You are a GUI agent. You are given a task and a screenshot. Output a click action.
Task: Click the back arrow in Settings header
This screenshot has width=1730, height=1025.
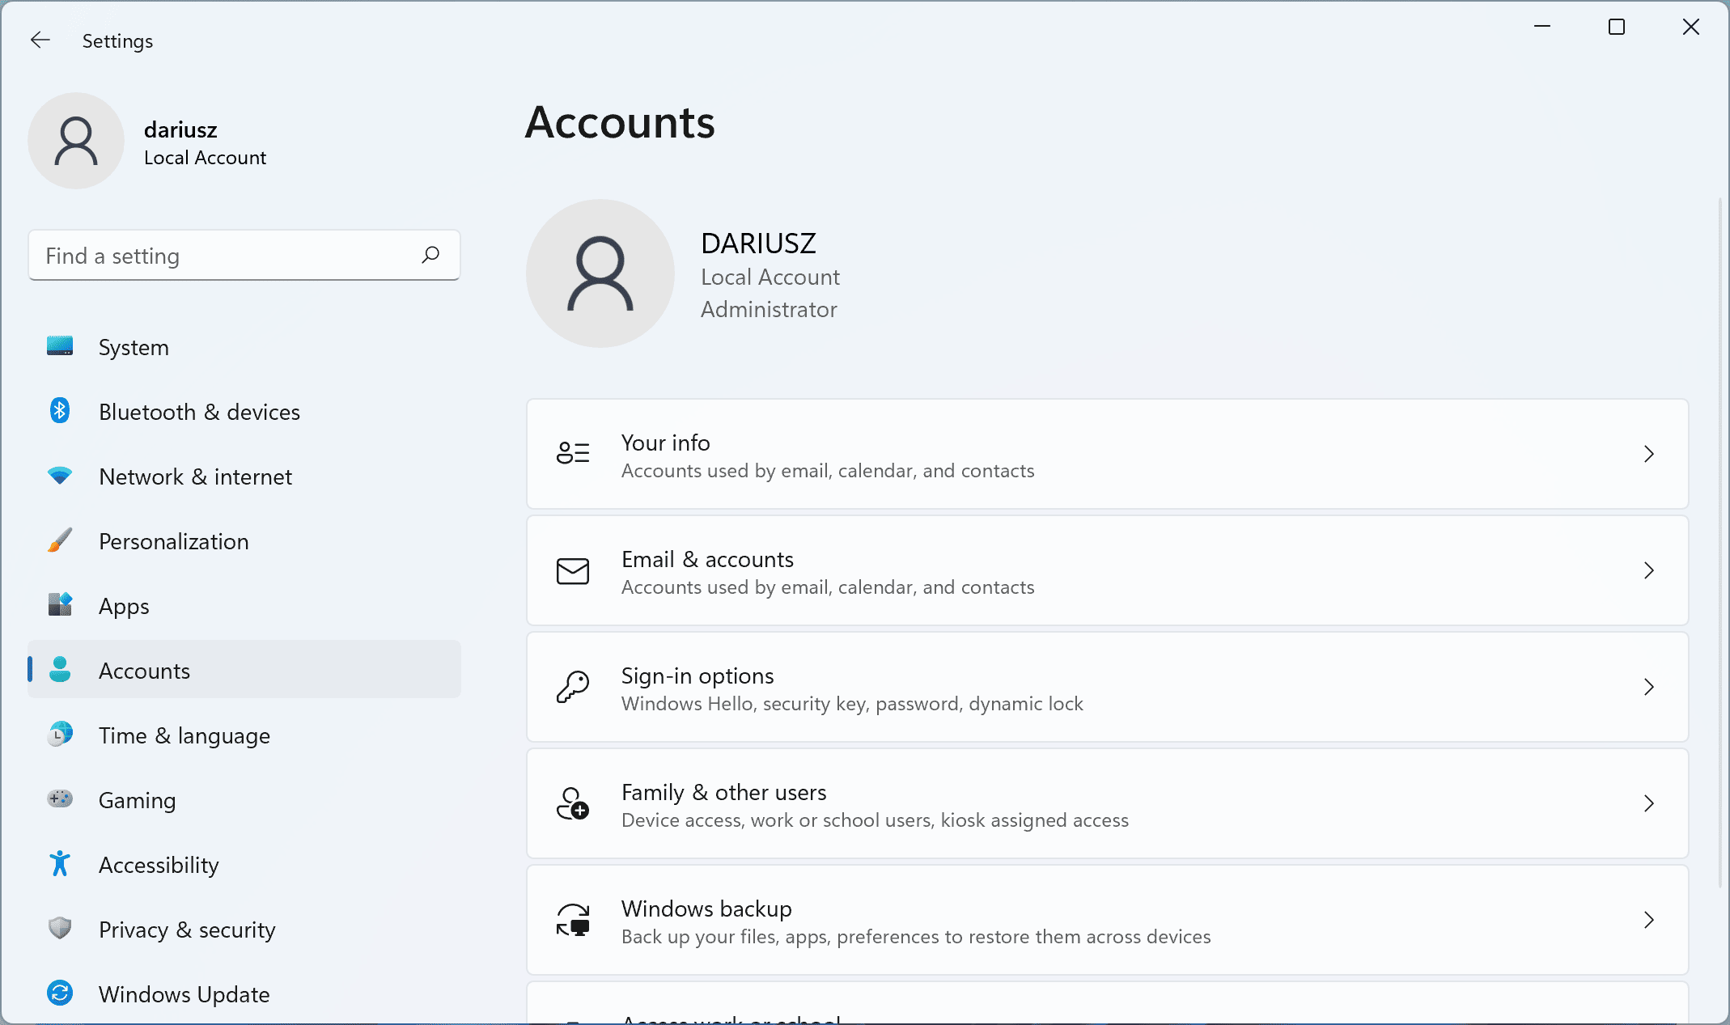(40, 40)
